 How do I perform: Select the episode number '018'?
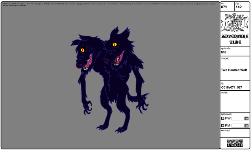pyautogui.click(x=224, y=52)
